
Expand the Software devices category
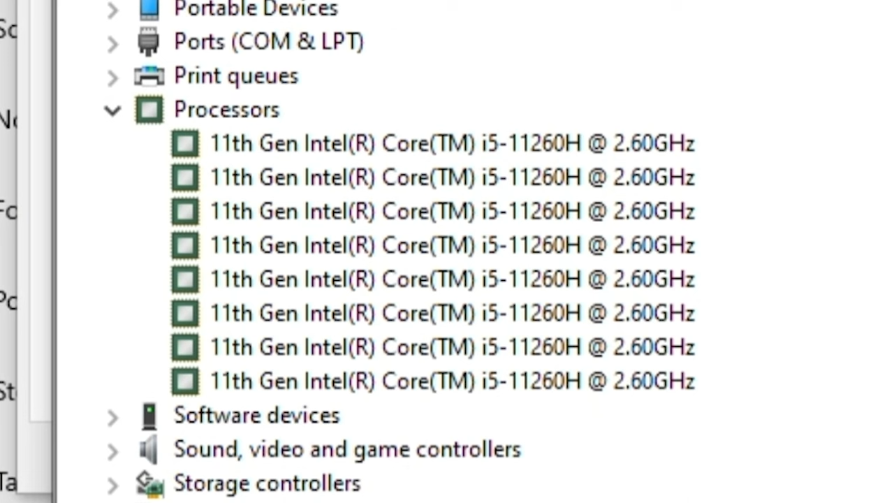point(112,417)
